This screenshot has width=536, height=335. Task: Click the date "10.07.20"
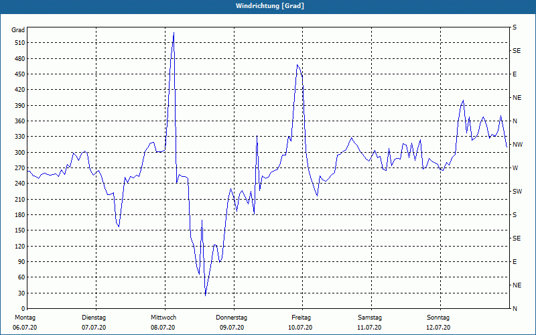tap(300, 328)
